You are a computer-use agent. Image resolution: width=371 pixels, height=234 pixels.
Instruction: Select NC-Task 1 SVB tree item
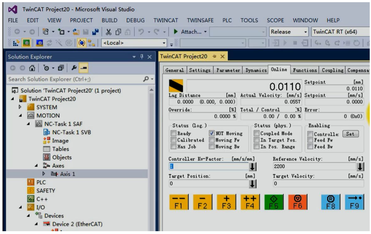[71, 132]
